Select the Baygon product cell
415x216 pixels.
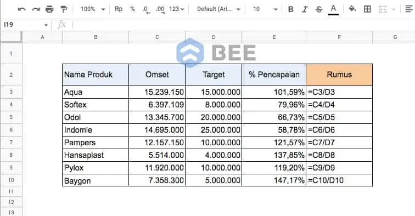(96, 180)
